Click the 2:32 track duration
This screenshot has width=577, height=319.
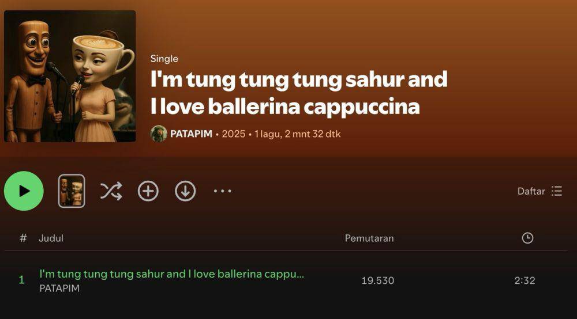tap(524, 280)
